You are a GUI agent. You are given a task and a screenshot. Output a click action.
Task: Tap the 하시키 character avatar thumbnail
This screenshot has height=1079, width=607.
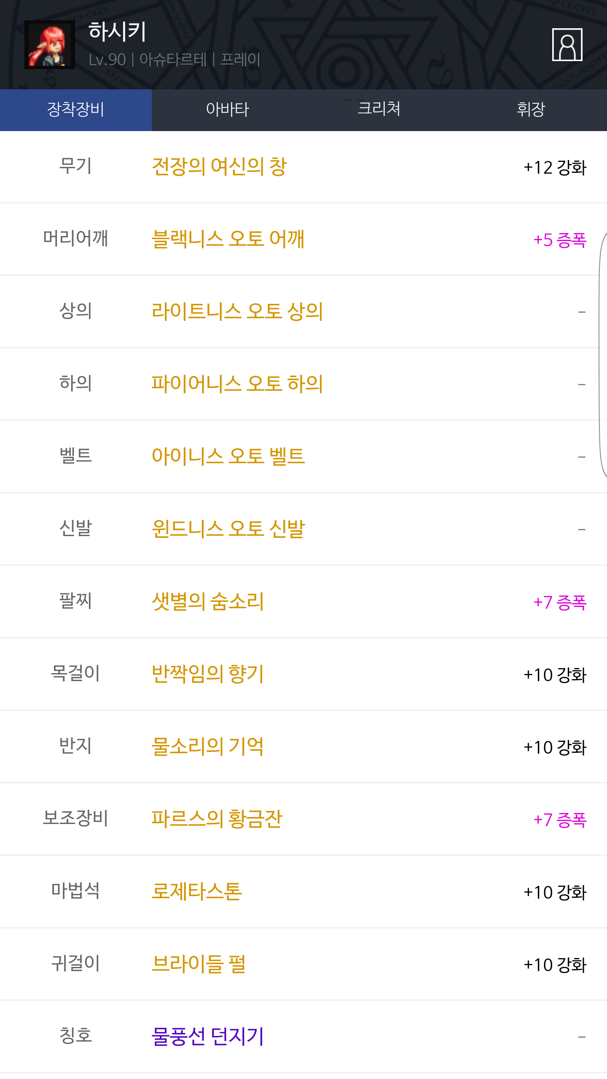click(50, 45)
